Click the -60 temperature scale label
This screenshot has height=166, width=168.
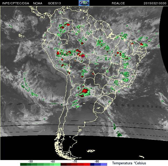coord(52,161)
